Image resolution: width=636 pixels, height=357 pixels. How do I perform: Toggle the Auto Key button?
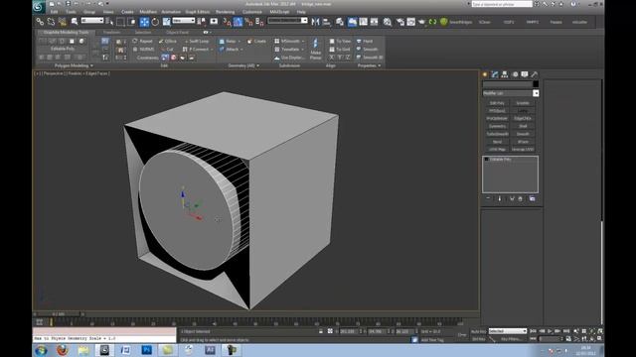(x=479, y=331)
